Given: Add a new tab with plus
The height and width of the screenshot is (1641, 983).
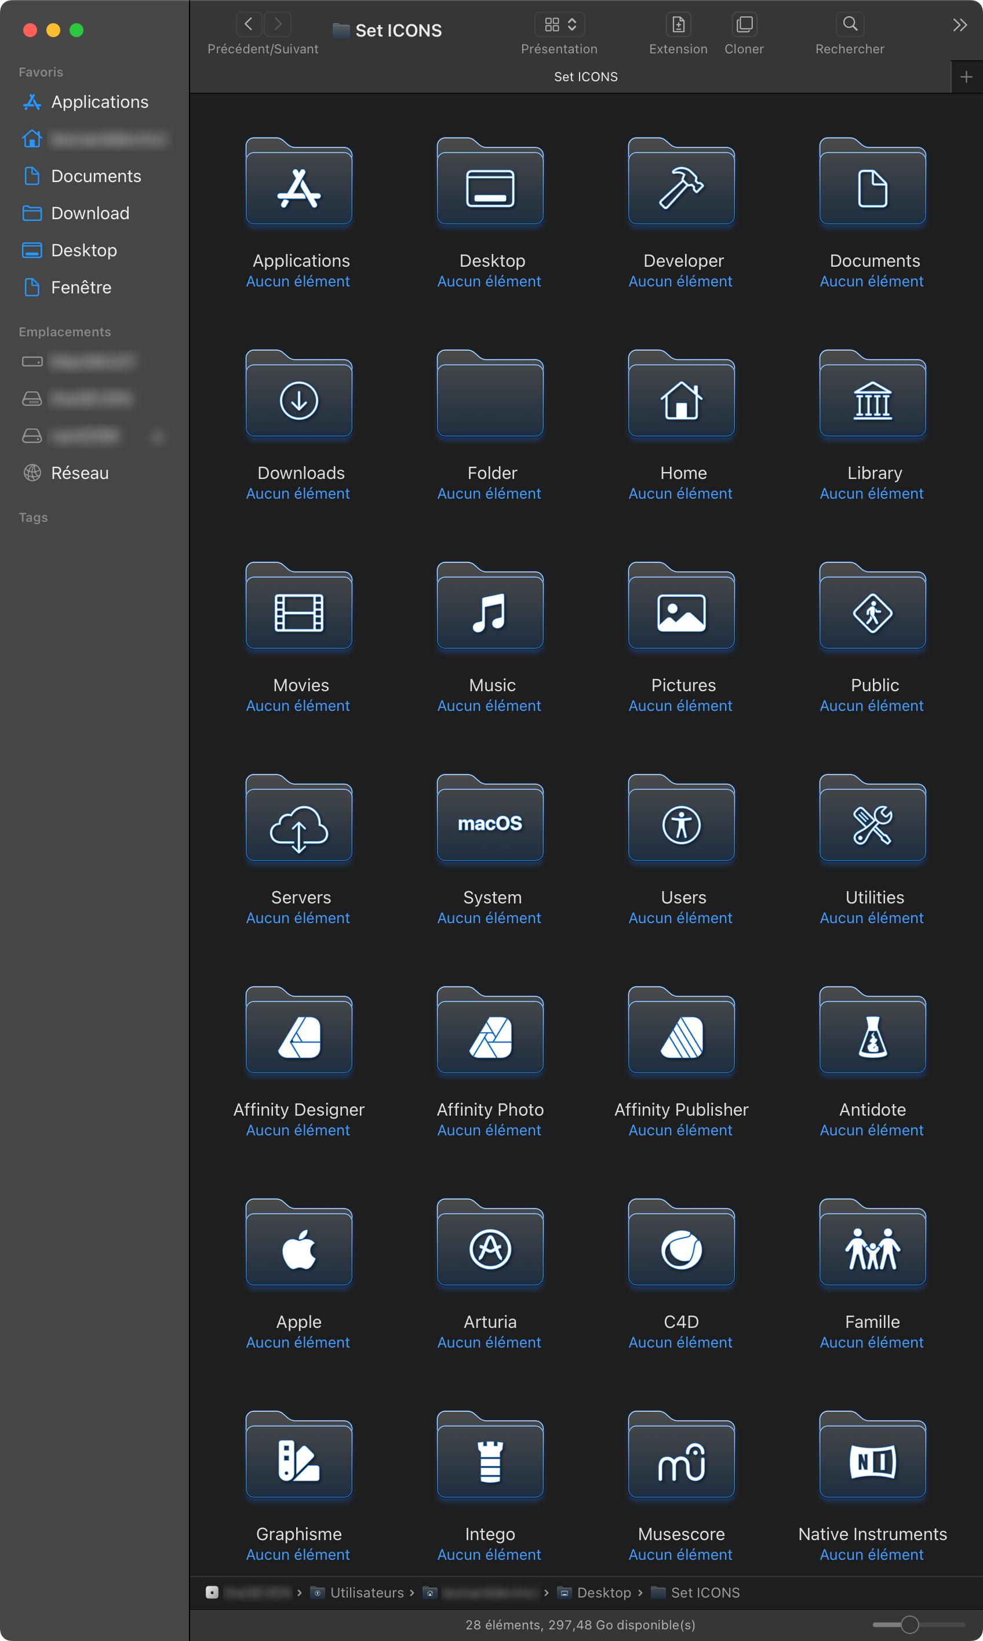Looking at the screenshot, I should tap(966, 77).
